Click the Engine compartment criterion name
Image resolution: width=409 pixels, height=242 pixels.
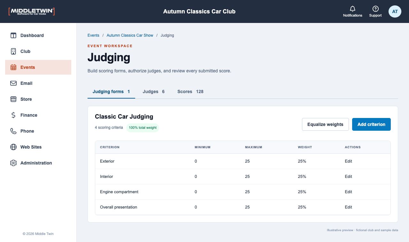pyautogui.click(x=119, y=192)
